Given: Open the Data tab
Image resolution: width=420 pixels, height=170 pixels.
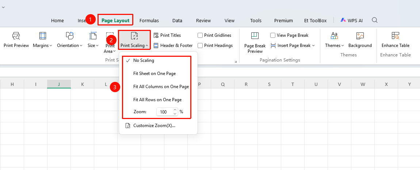Looking at the screenshot, I should (x=177, y=20).
